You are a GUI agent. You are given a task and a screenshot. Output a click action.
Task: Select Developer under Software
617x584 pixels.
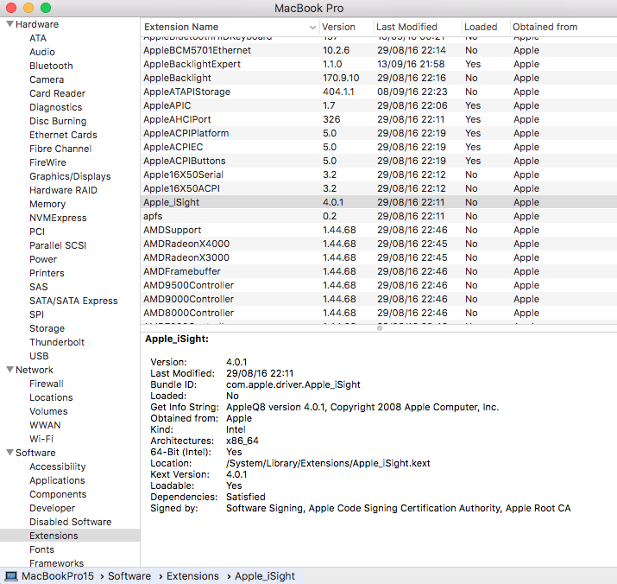[52, 508]
